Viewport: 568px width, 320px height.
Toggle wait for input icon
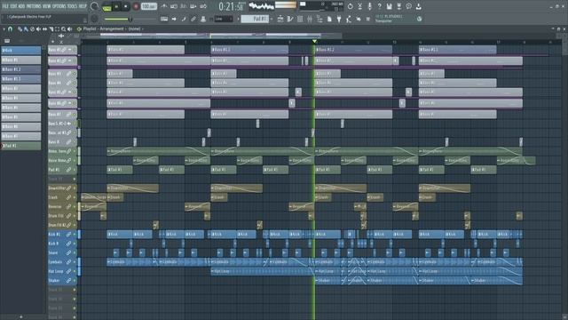[174, 6]
